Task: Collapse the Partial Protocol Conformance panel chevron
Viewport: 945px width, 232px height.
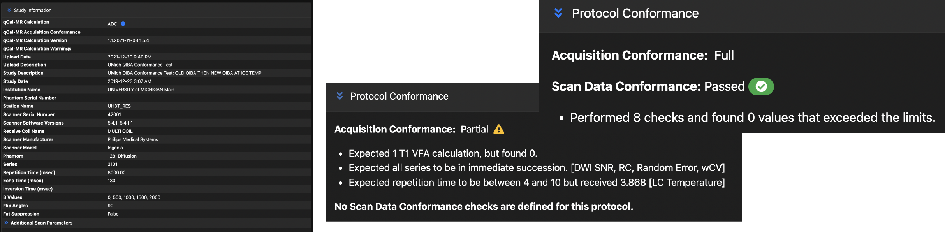Action: [340, 96]
